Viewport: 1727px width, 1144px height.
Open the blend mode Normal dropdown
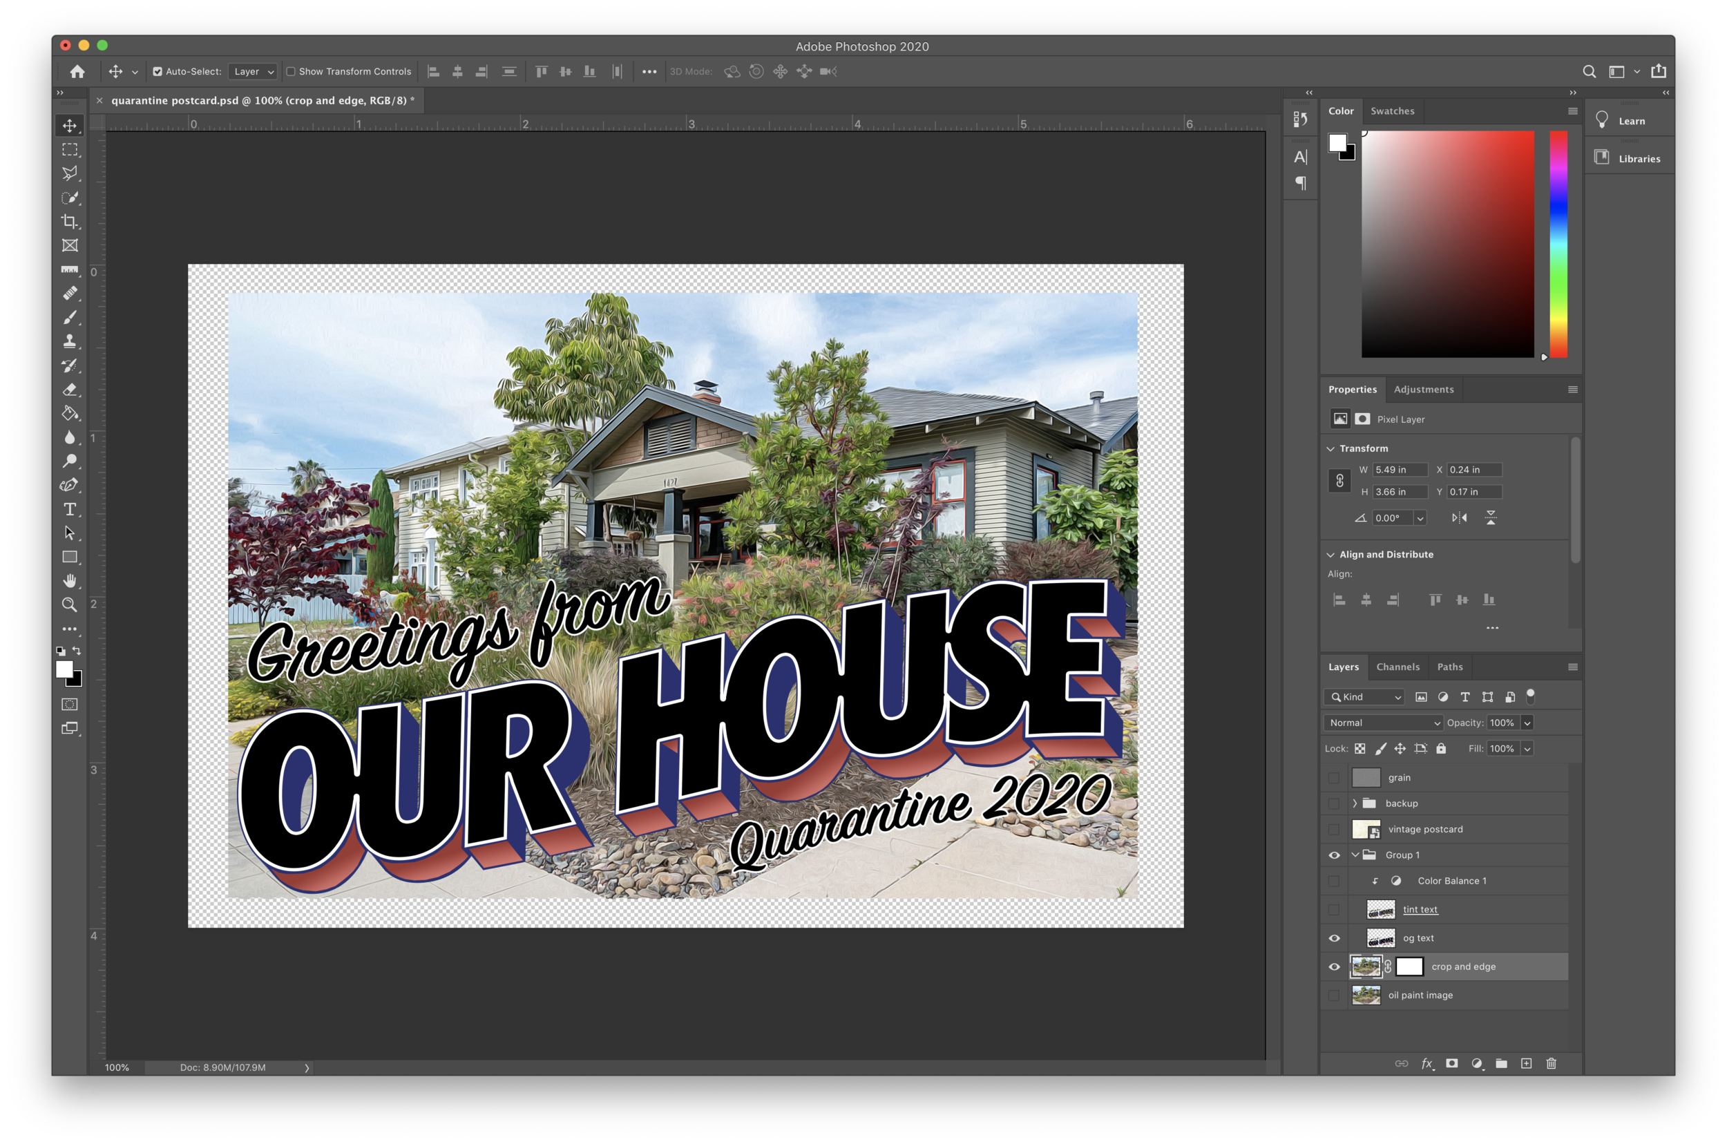[1384, 723]
